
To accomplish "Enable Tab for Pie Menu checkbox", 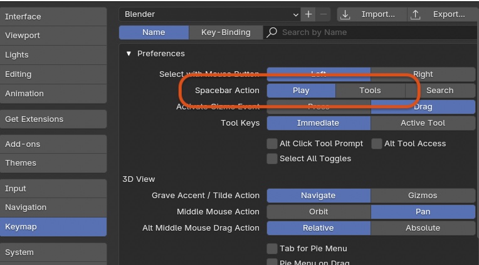I will pyautogui.click(x=272, y=249).
